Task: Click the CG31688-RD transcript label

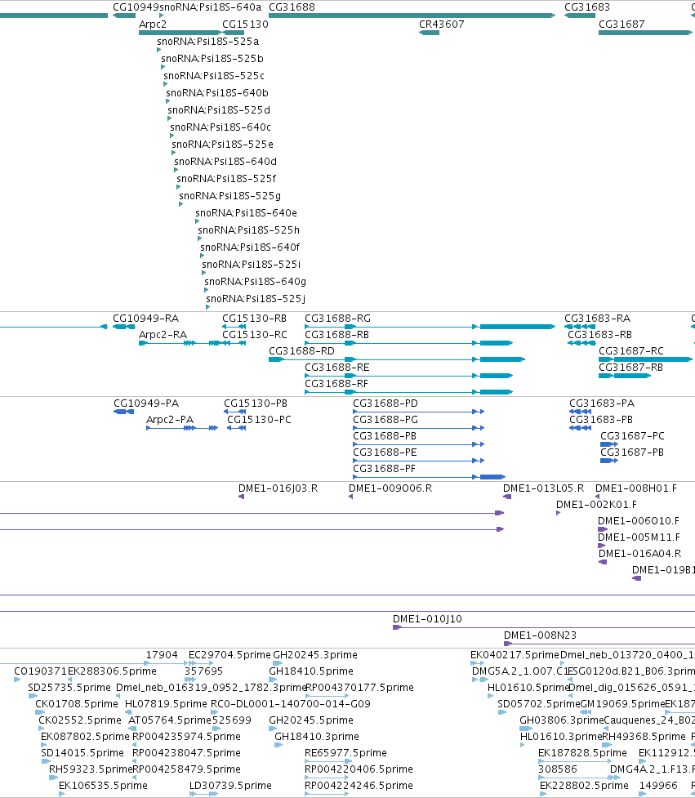Action: (301, 350)
